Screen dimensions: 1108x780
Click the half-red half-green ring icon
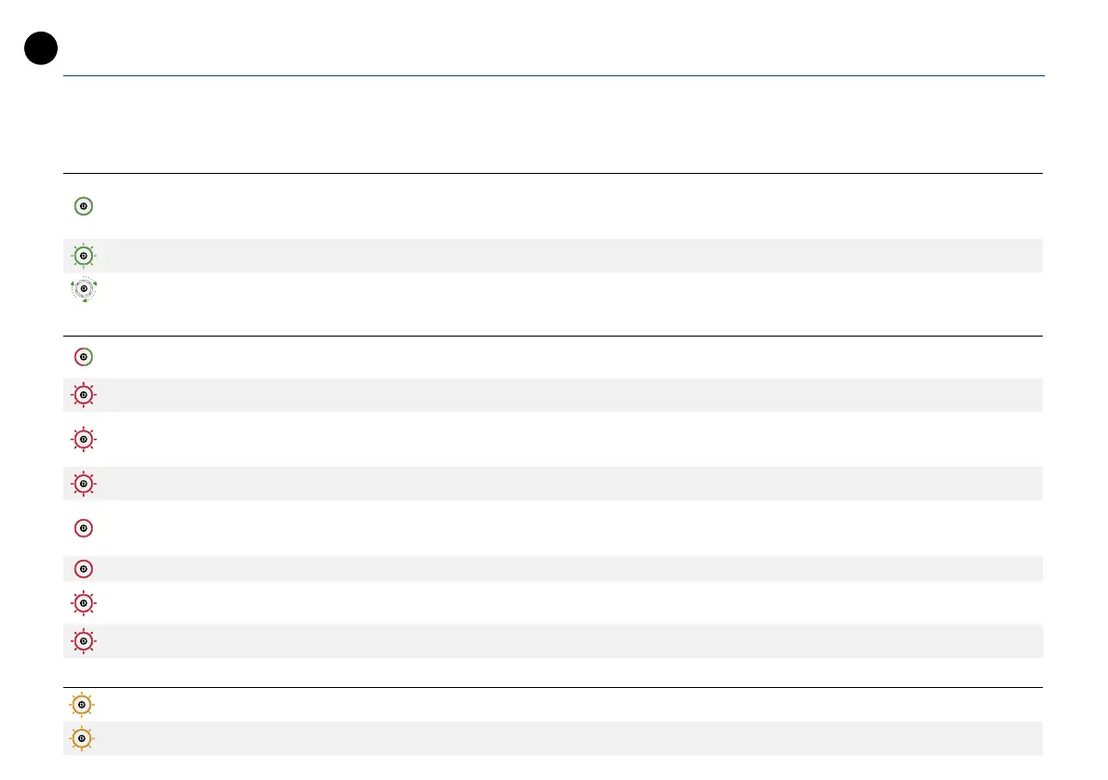[84, 356]
